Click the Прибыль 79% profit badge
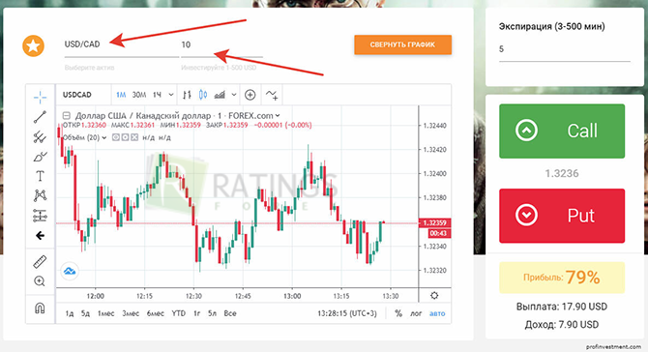The height and width of the screenshot is (352, 648). 562,278
